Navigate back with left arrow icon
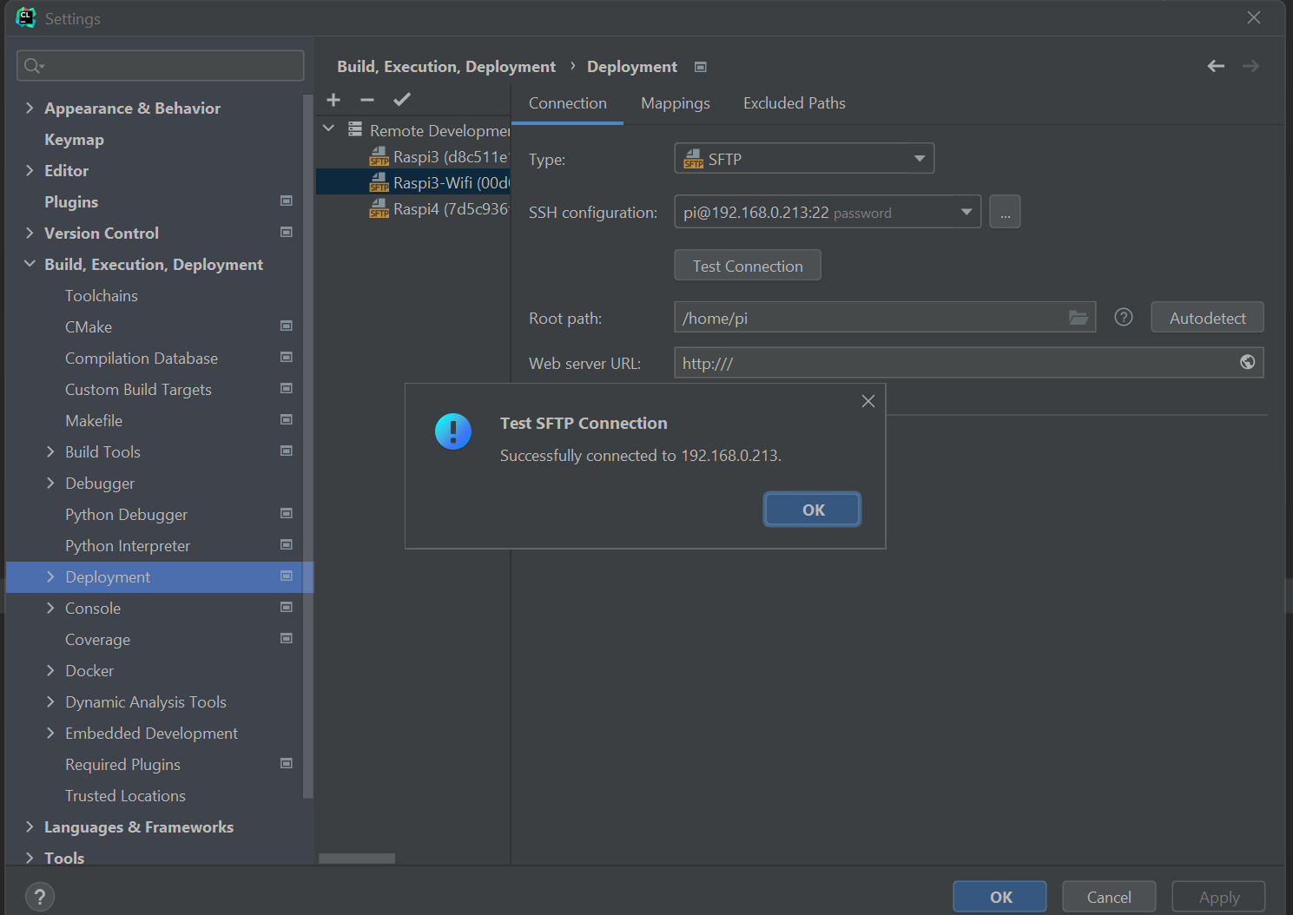 click(1216, 66)
